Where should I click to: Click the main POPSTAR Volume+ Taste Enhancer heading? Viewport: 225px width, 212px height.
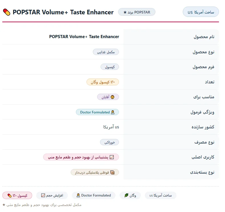tap(63, 12)
